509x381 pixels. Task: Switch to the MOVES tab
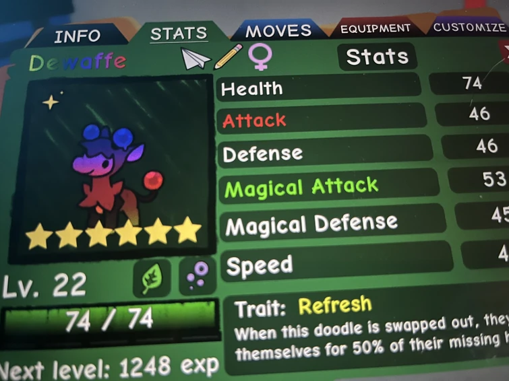278,31
